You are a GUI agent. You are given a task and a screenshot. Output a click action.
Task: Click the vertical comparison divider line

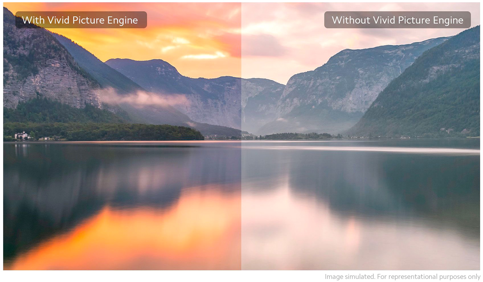(241, 136)
